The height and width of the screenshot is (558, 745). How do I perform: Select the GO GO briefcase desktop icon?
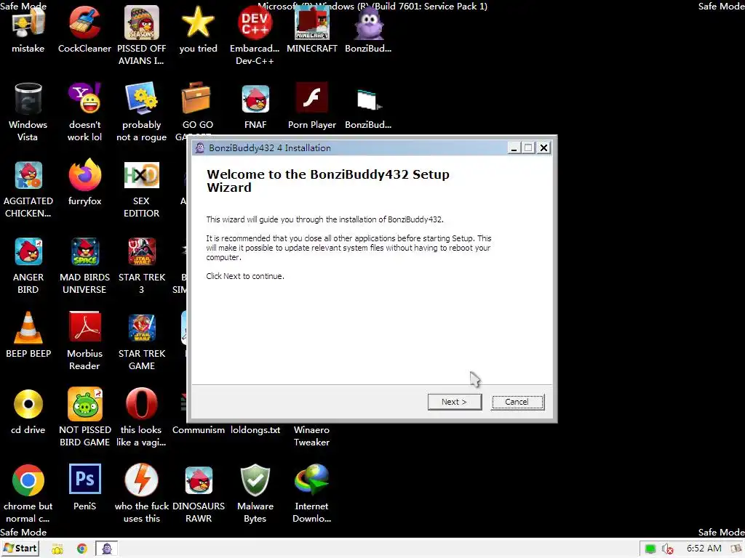[196, 99]
